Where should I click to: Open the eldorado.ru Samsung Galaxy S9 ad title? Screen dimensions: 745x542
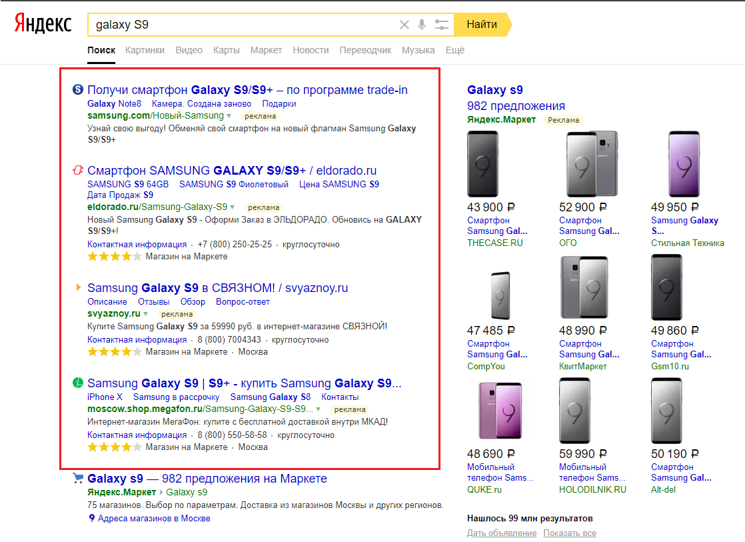(232, 170)
